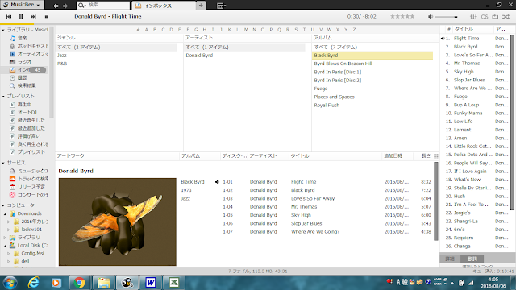Open 検索結果 search results in sidebar
Viewport: 516px width, 290px height.
tap(23, 85)
